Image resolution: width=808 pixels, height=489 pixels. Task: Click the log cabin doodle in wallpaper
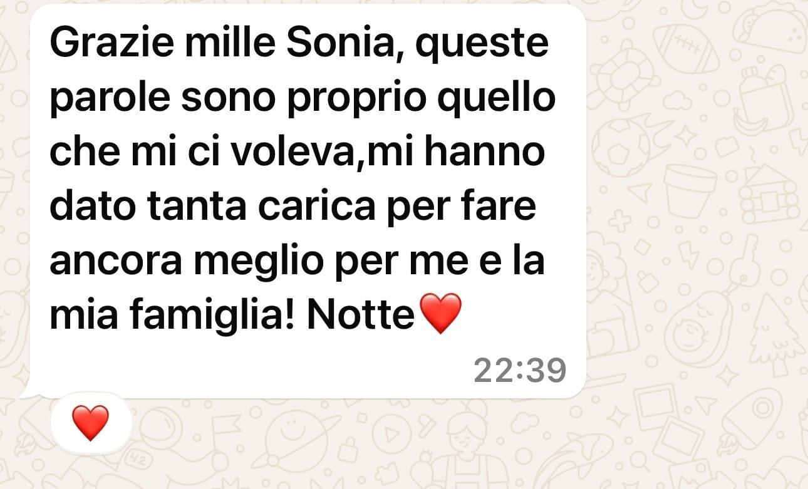point(767,195)
